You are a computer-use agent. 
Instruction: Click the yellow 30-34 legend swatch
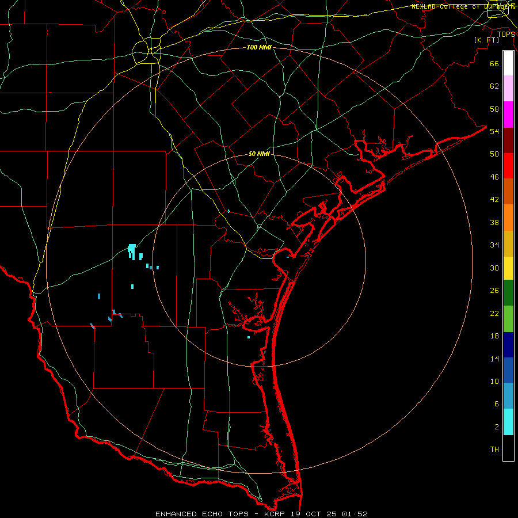(508, 268)
